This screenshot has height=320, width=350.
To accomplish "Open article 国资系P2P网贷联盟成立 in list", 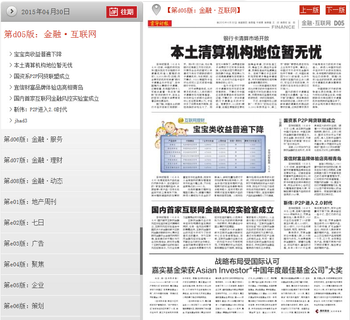I will coord(42,76).
